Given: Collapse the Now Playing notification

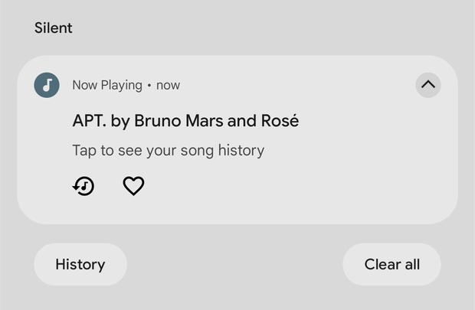Looking at the screenshot, I should tap(428, 85).
